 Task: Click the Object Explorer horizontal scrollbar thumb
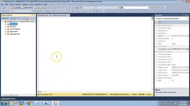(x=11, y=95)
